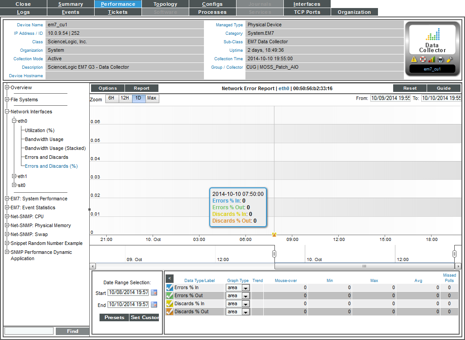Expand EM7: Event Statistics node
The height and width of the screenshot is (340, 465).
point(7,207)
